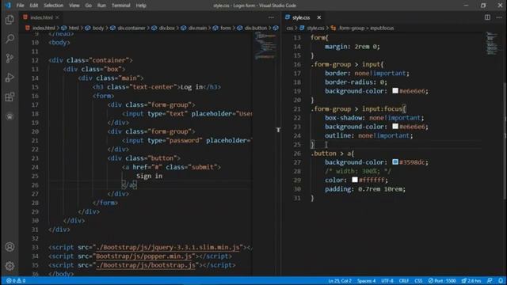Click the commented "width: 300%" line
Screen dimensions: 507x285
click(x=358, y=171)
